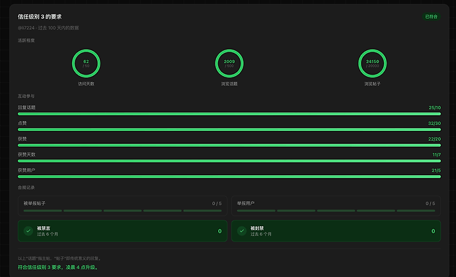This screenshot has width=456, height=277.
Task: Click the checkmark icon beside 被禁言
Action: point(28,231)
